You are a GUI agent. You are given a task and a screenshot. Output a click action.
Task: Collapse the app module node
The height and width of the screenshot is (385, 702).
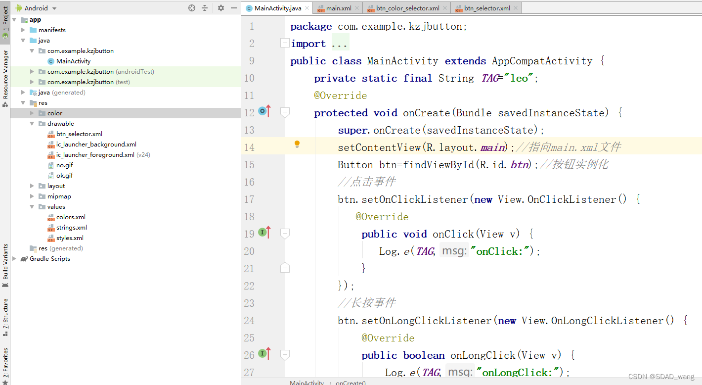click(14, 20)
